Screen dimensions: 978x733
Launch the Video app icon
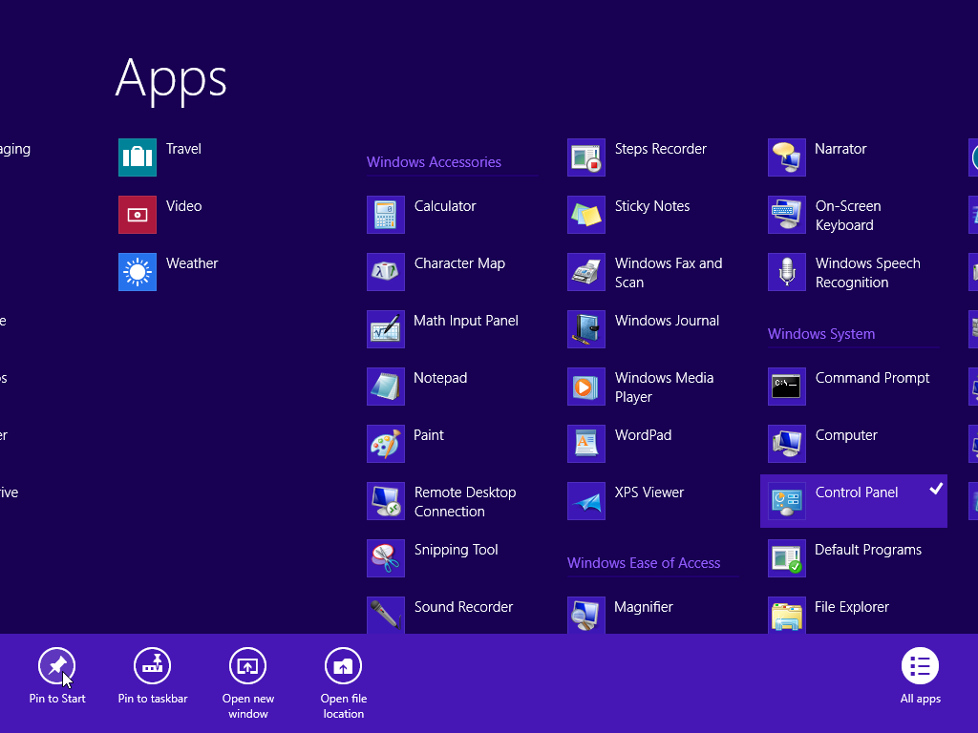(x=138, y=215)
